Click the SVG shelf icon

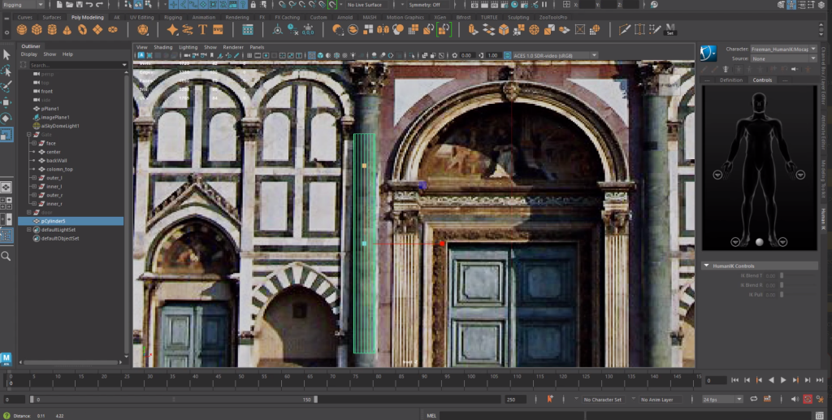tap(218, 30)
